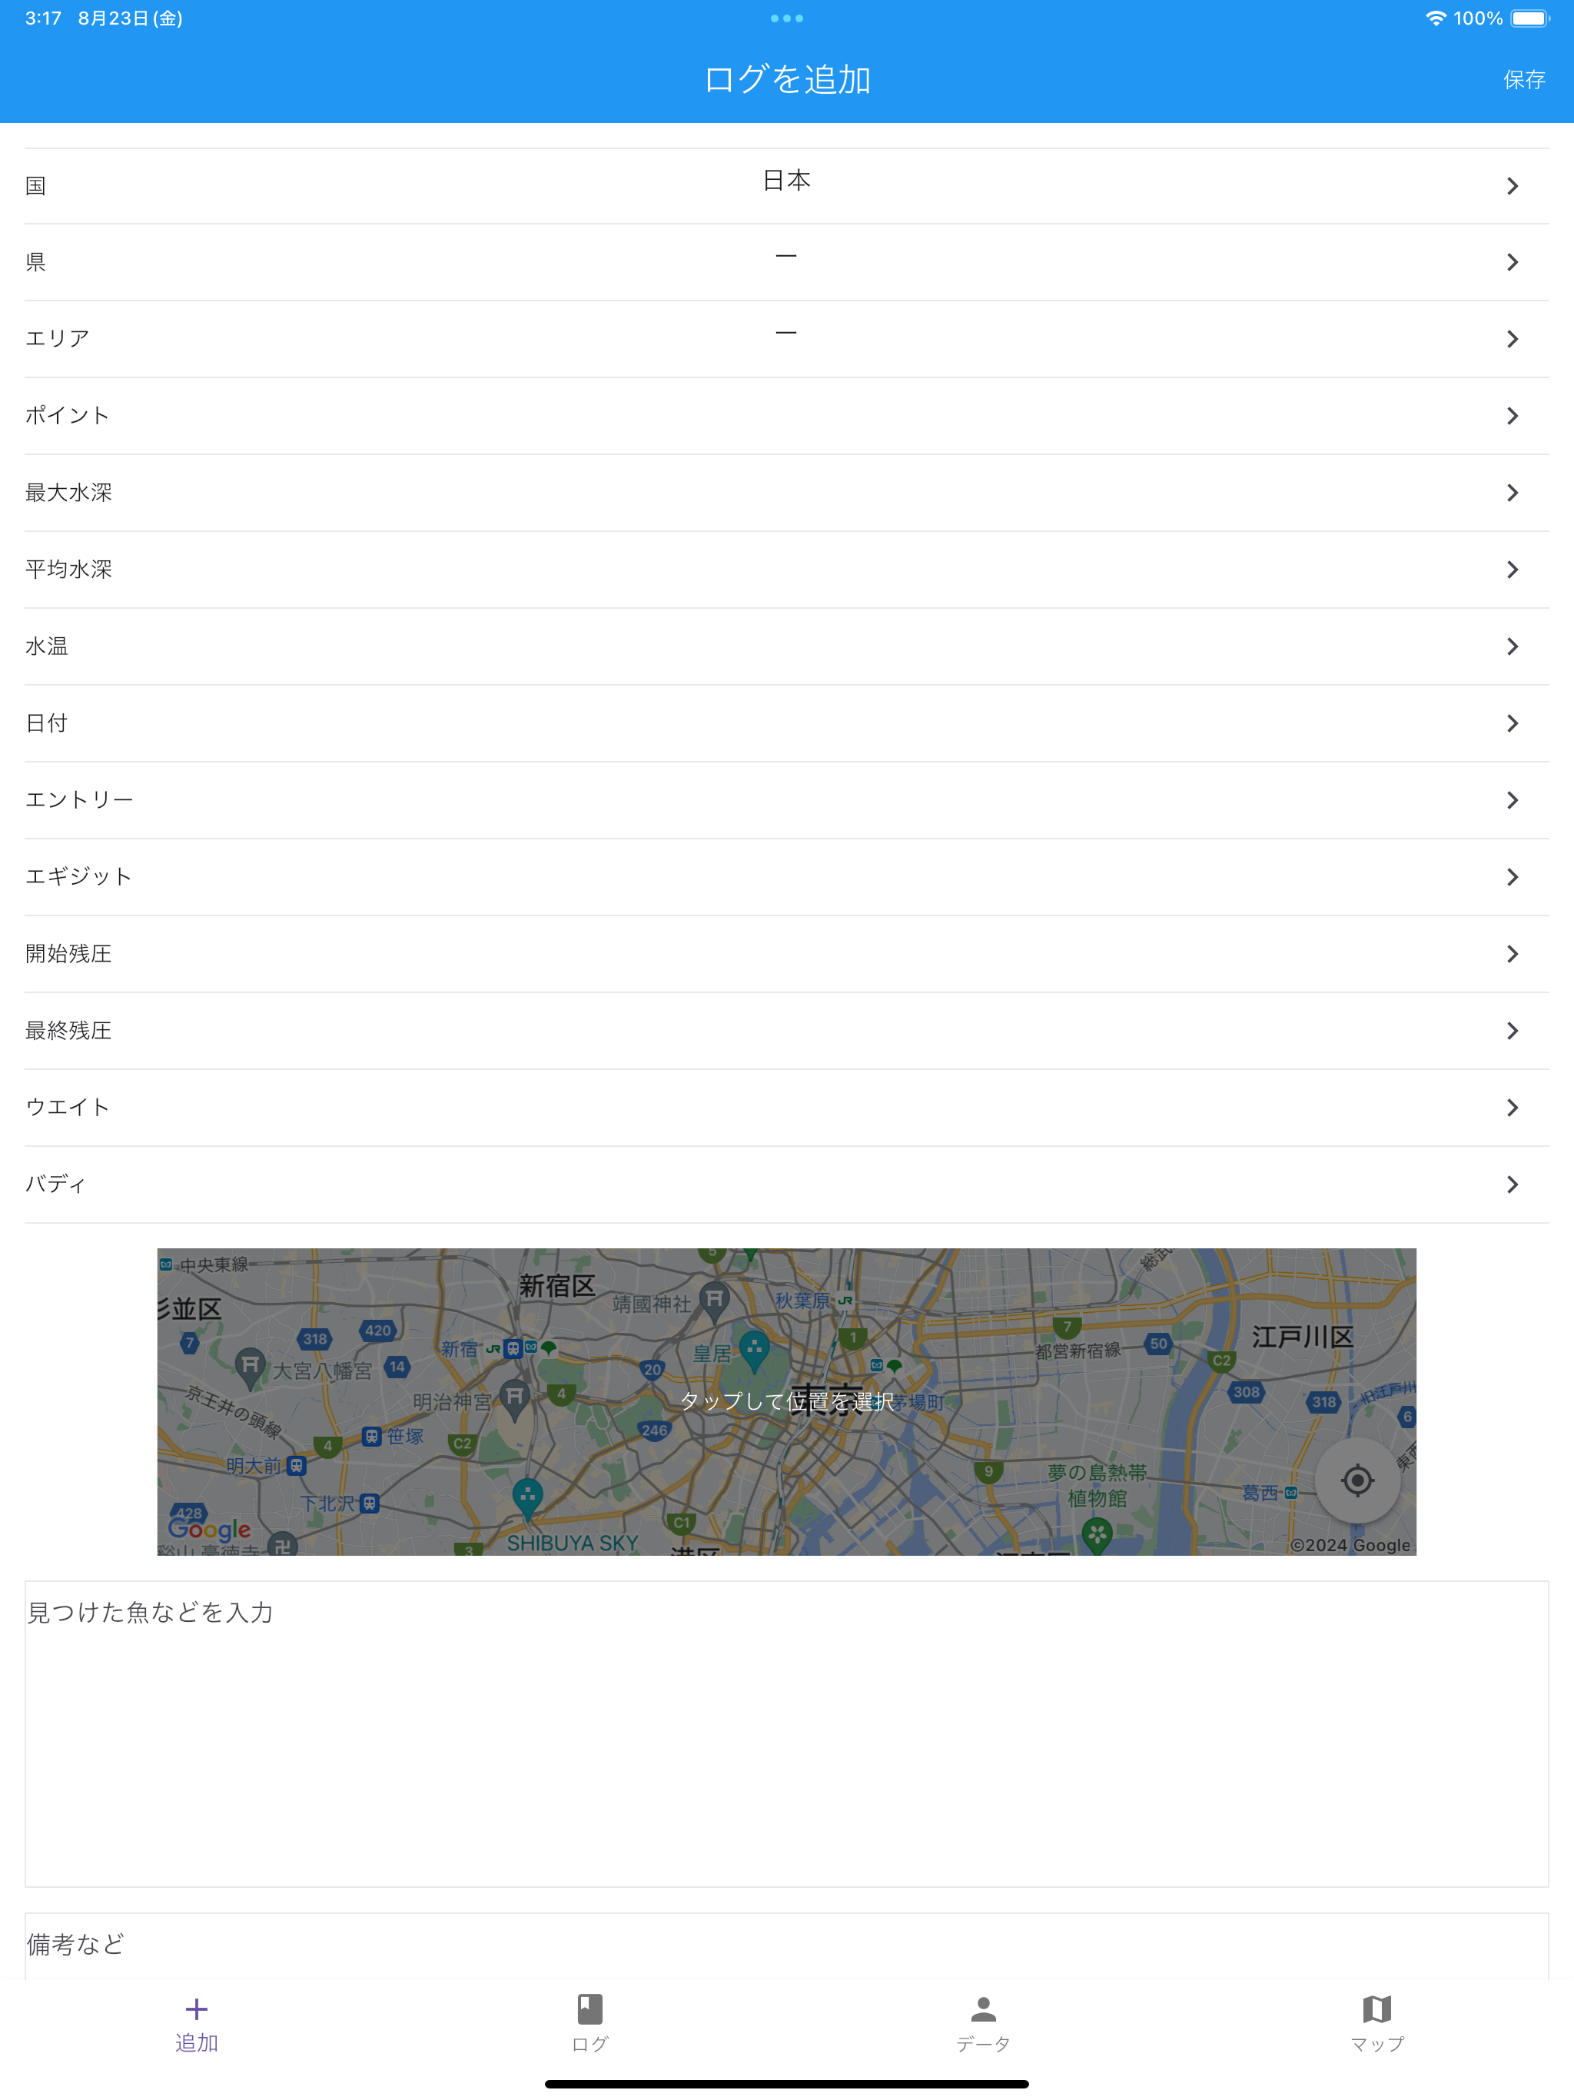Tap the 最終残圧 label
The height and width of the screenshot is (2100, 1574).
(68, 1031)
